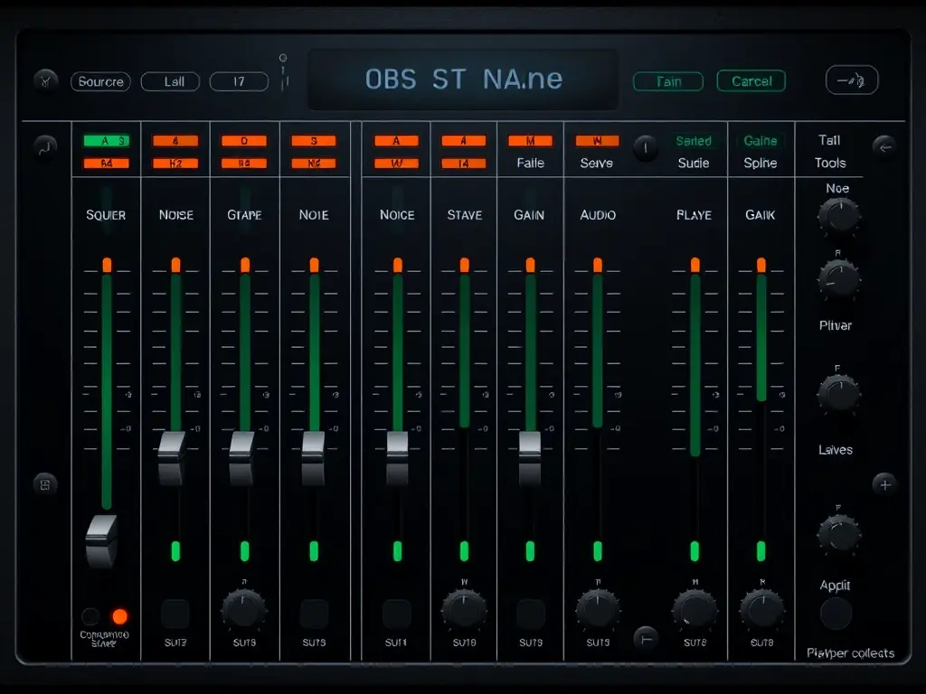Image resolution: width=926 pixels, height=694 pixels.
Task: Click the curved arrow icon on left sidebar
Action: tap(45, 147)
